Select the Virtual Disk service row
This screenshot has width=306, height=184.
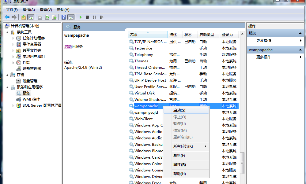click(183, 93)
